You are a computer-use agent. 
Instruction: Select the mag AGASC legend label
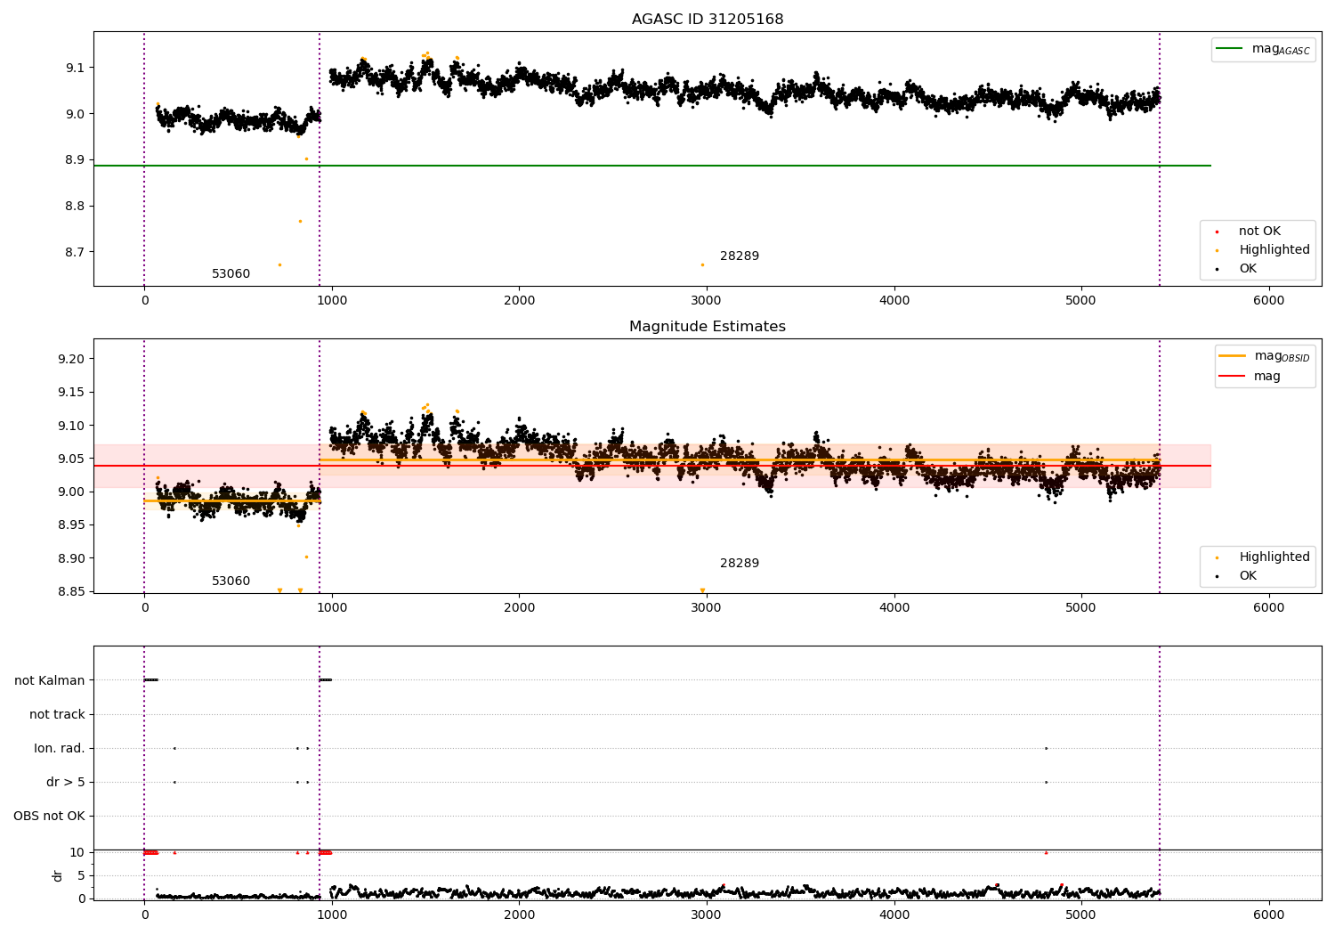tap(1281, 49)
